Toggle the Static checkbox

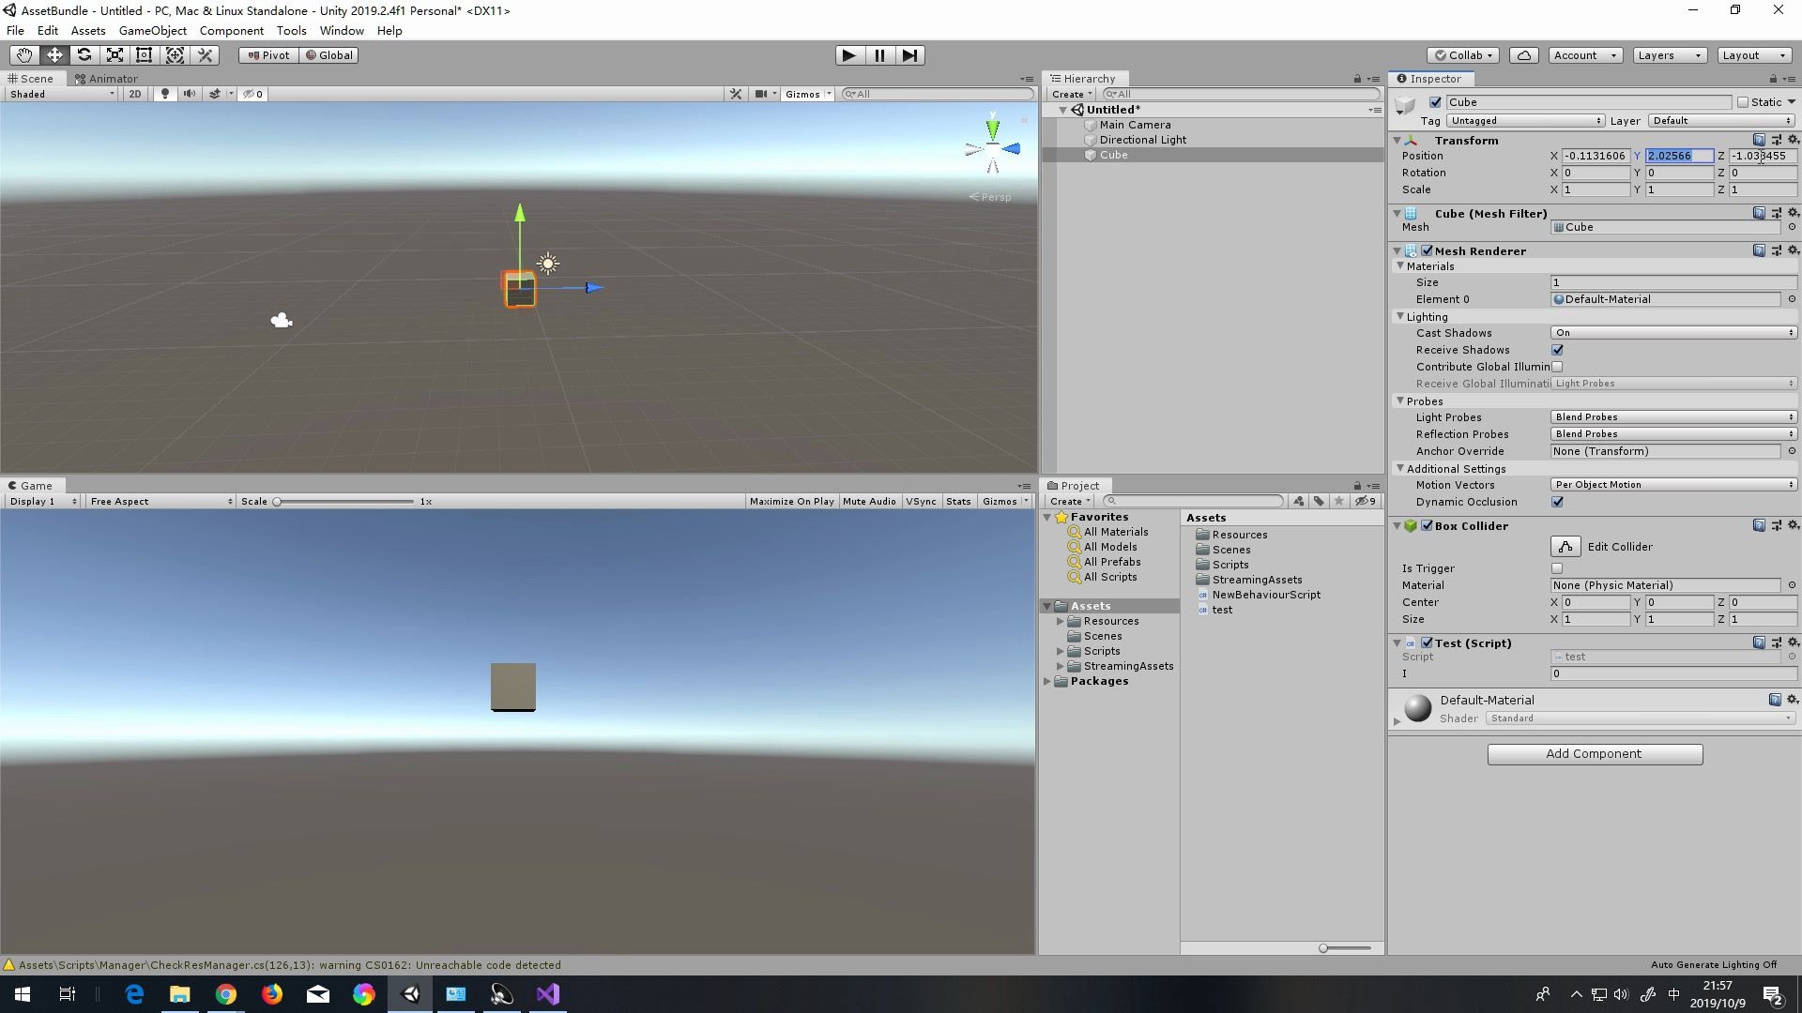1743,102
